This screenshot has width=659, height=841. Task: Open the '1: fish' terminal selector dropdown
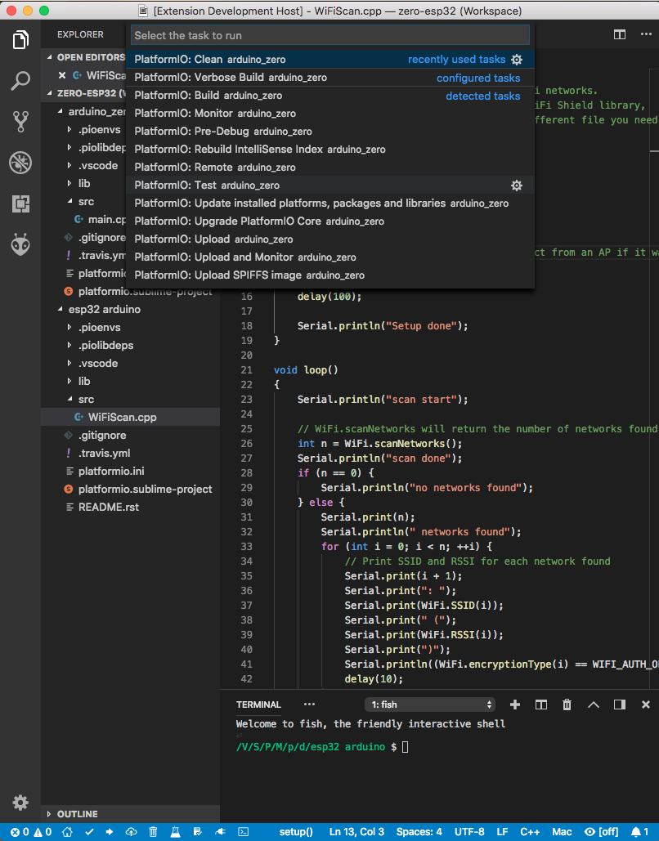click(x=429, y=704)
